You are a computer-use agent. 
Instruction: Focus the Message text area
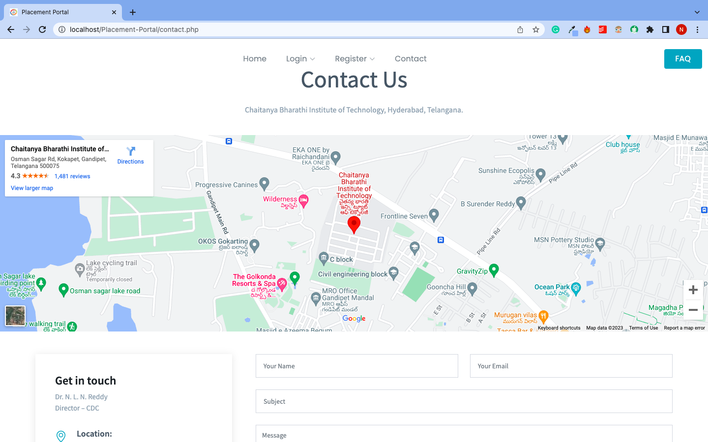[464, 434]
